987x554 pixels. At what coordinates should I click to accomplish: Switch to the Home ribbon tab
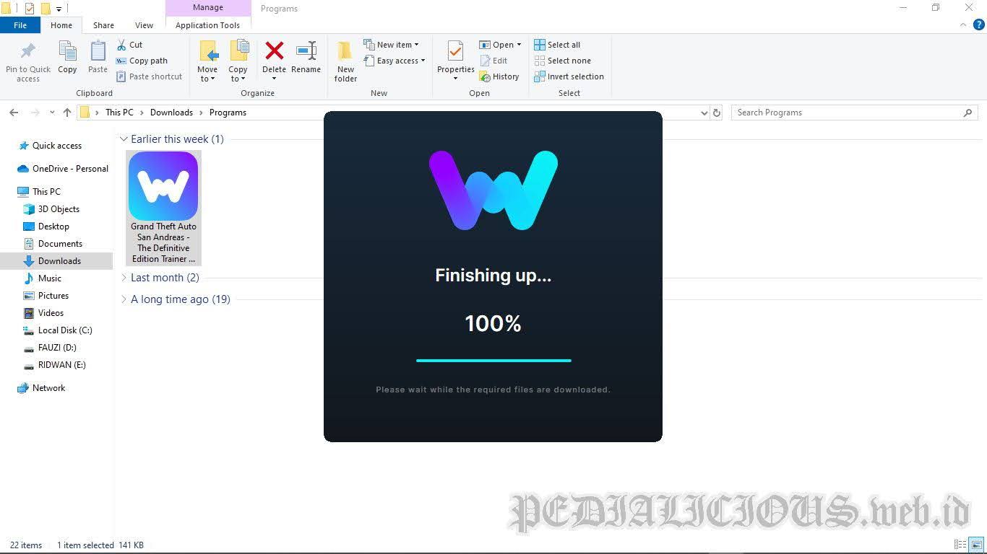[x=61, y=25]
